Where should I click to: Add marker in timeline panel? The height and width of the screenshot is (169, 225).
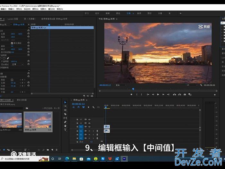tap(88, 107)
